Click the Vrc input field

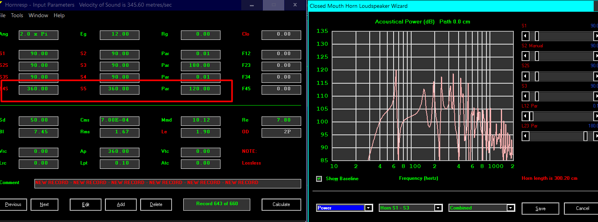click(x=38, y=152)
